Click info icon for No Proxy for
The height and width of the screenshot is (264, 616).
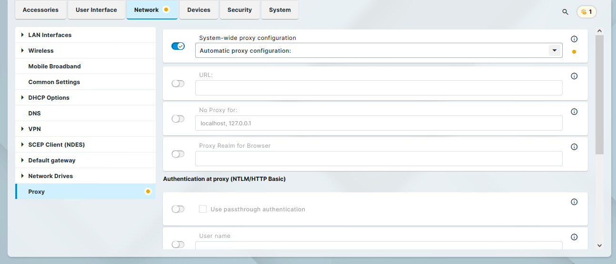click(574, 112)
